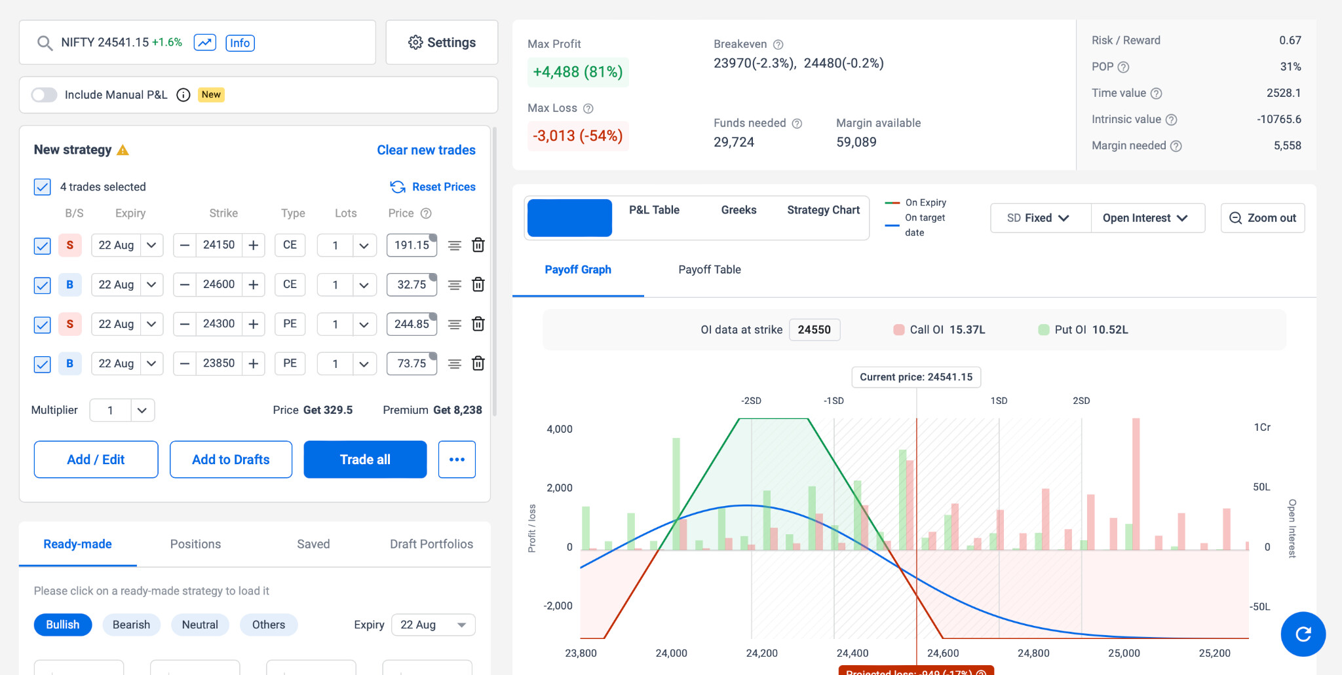Click the blue refresh floating button
Viewport: 1342px width, 675px height.
(x=1303, y=634)
